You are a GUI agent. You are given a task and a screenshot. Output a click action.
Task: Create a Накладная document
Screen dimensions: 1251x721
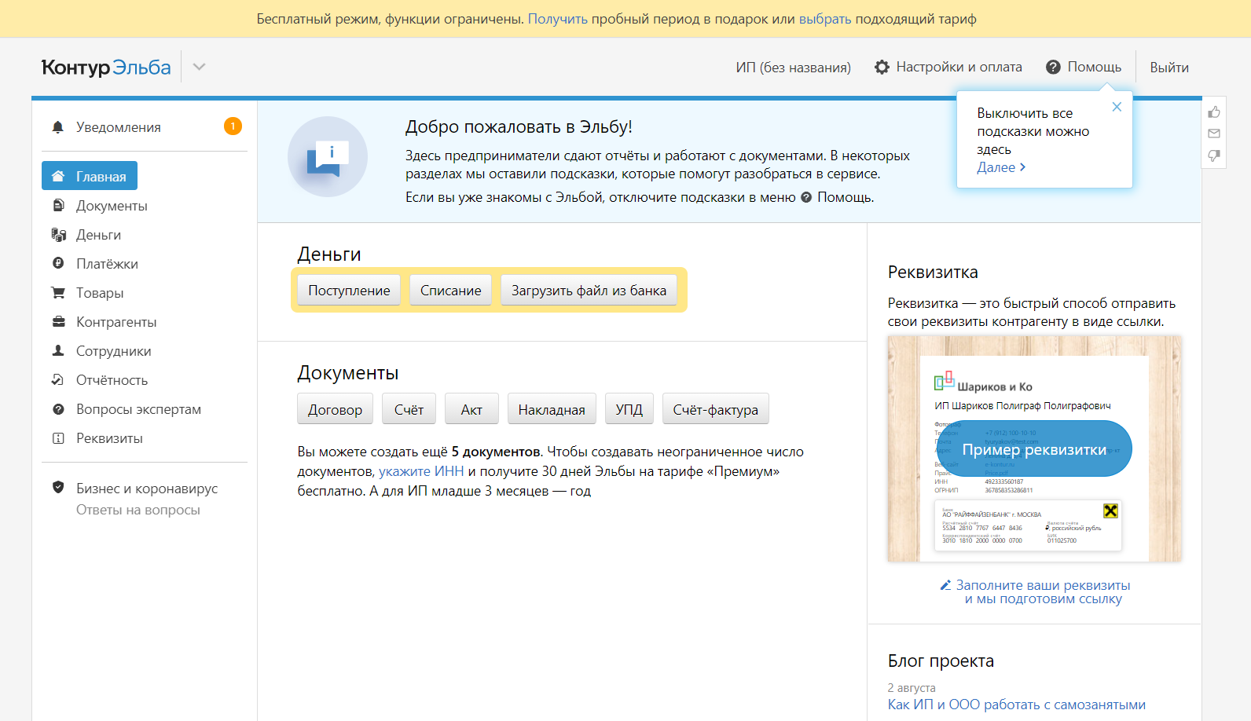552,409
